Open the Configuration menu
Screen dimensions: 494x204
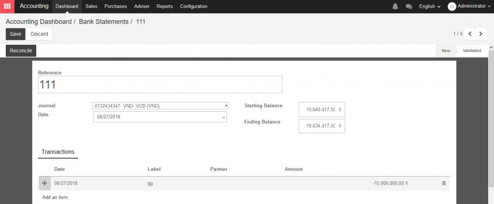(x=194, y=6)
